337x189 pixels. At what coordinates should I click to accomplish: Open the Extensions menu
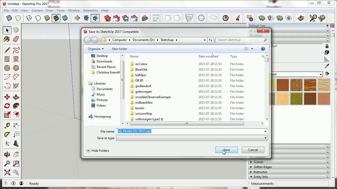click(91, 10)
